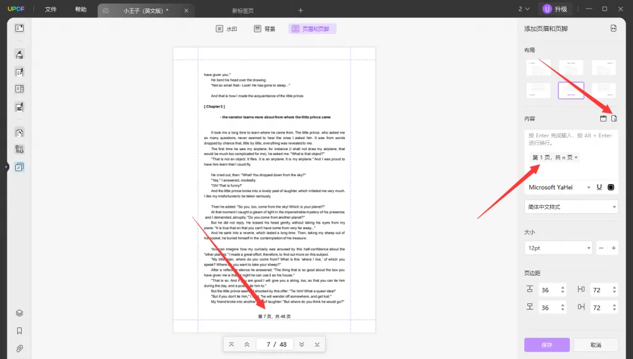Select the highlighter Comment tool in sidebar
This screenshot has width=633, height=359.
point(19,54)
